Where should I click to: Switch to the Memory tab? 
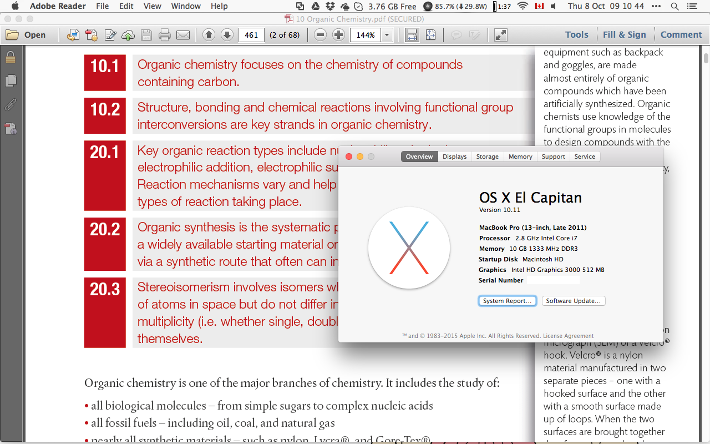(520, 157)
